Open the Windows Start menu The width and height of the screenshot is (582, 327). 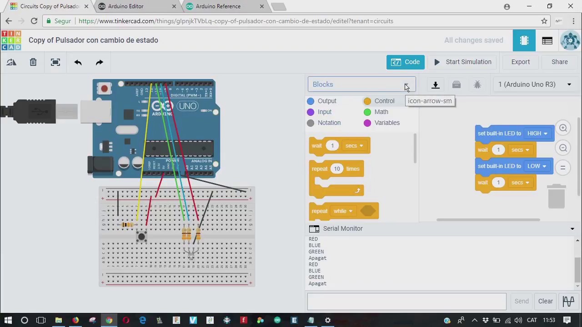(x=8, y=320)
